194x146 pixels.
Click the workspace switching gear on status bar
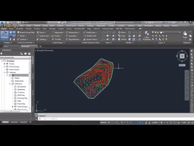click(x=161, y=122)
